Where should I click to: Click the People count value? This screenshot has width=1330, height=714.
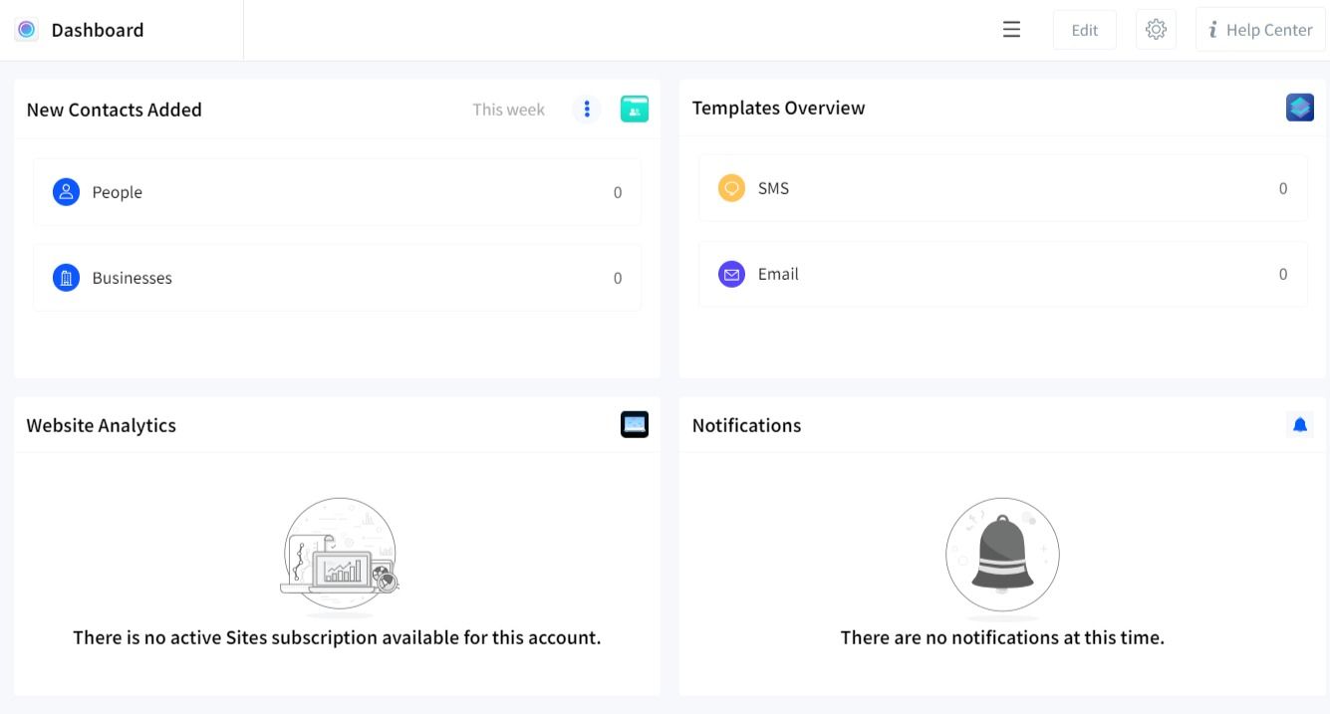tap(618, 193)
